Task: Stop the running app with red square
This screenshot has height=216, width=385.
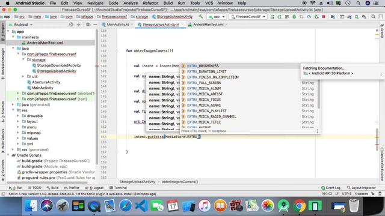Action: (324, 17)
